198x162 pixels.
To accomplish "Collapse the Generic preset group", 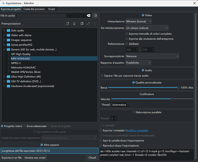I will click(x=4, y=50).
